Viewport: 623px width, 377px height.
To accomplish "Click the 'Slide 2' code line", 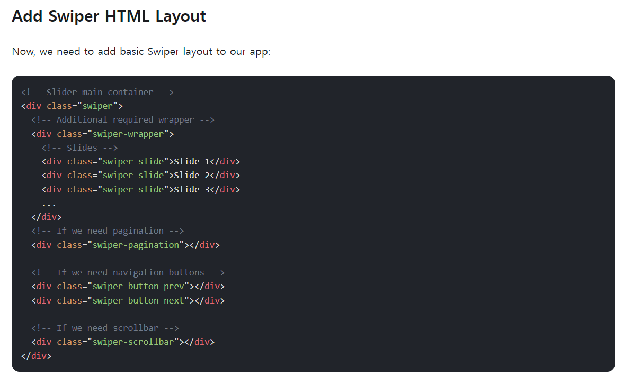I will pyautogui.click(x=141, y=176).
